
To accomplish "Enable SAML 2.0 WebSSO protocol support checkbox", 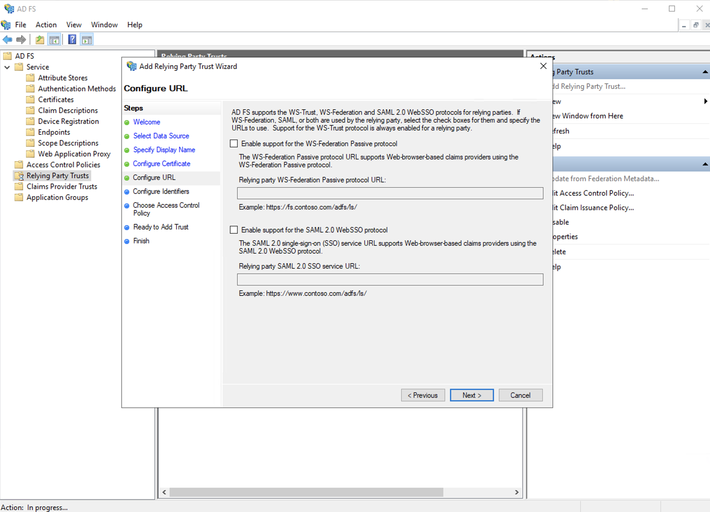I will [x=233, y=230].
